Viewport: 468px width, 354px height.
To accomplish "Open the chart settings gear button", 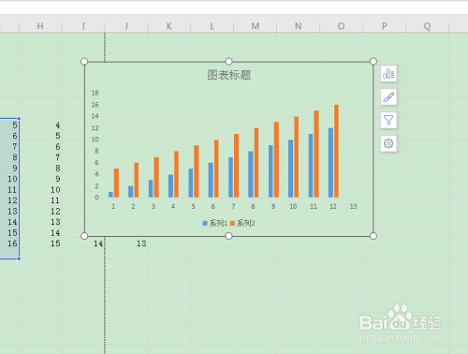I will click(388, 143).
